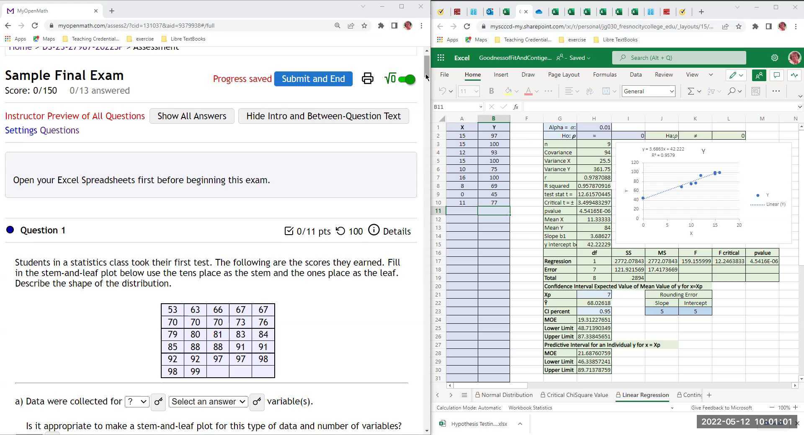Image resolution: width=804 pixels, height=435 pixels.
Task: Open the Comments pane icon
Action: click(x=777, y=75)
